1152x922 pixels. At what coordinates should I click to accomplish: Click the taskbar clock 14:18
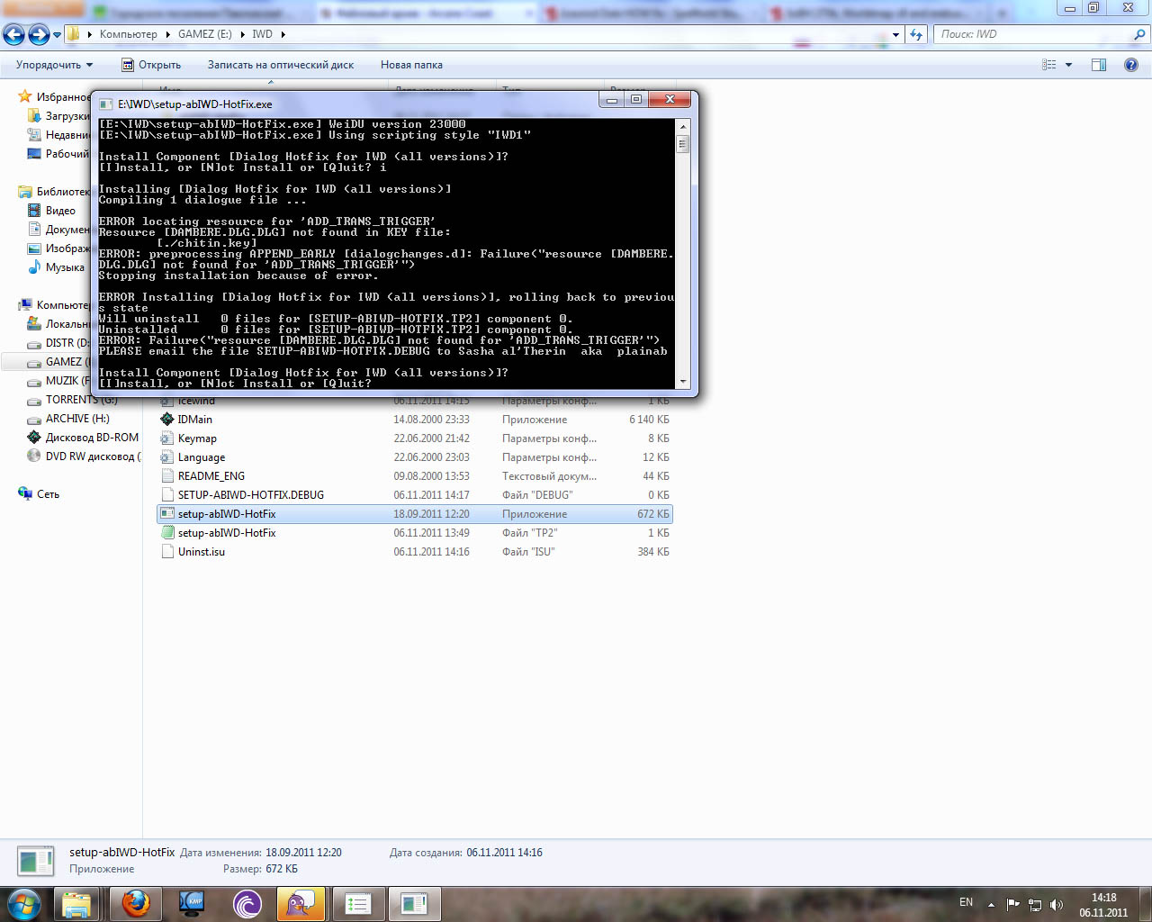click(1103, 898)
